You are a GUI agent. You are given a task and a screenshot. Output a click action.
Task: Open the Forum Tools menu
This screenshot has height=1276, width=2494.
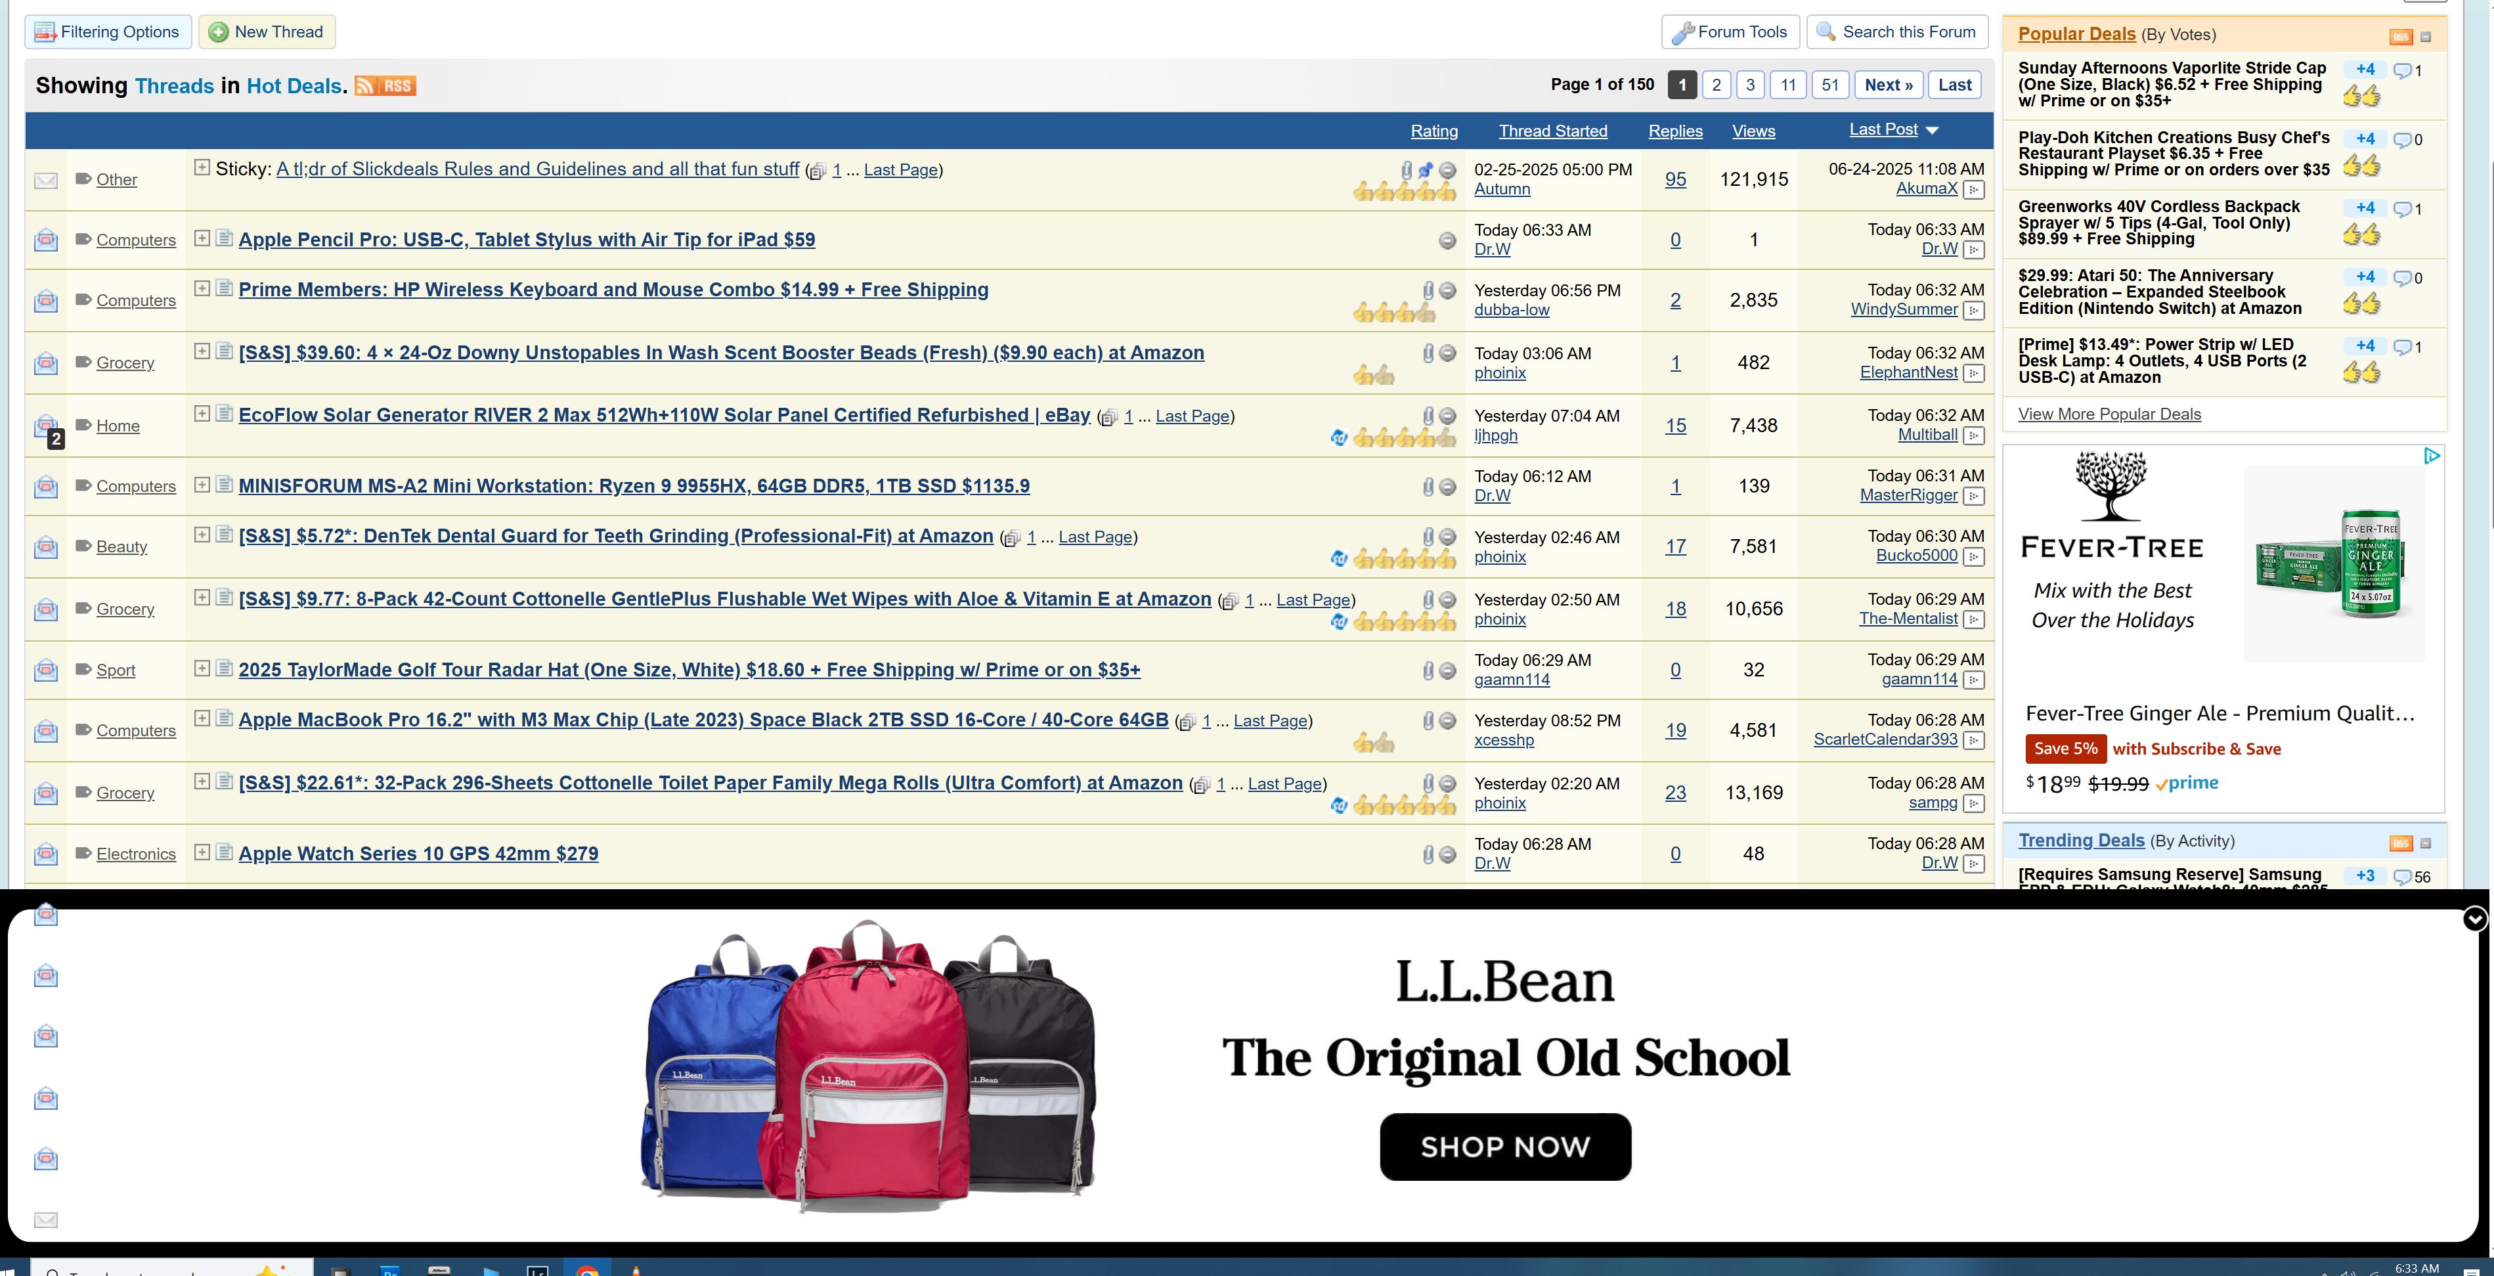(x=1730, y=32)
